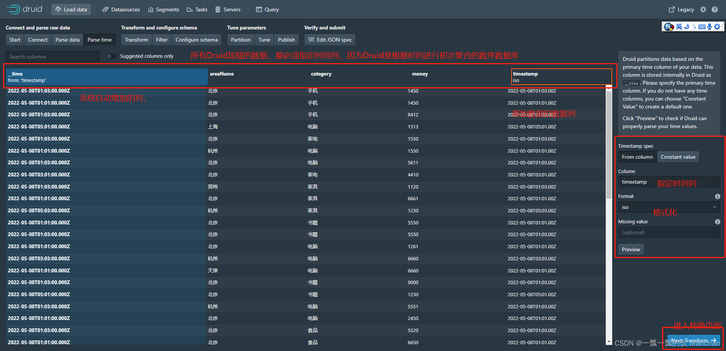Click the Missing value optional field

(669, 233)
